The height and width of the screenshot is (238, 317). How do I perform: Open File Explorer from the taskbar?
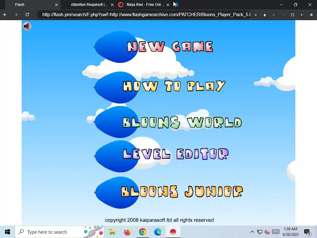[x=112, y=232]
